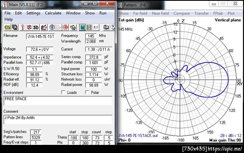Click the Filename field JYA-145-7E-1ST
The height and width of the screenshot is (153, 244).
tap(40, 37)
